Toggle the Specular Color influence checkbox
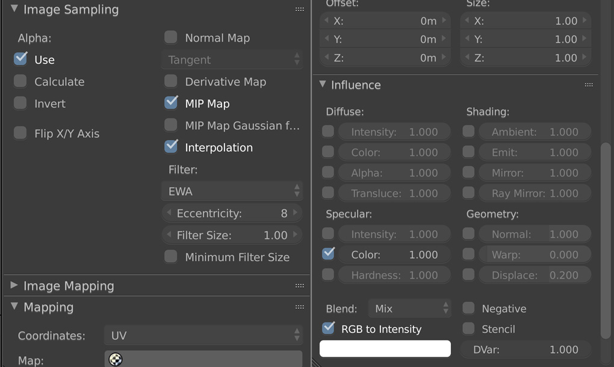The height and width of the screenshot is (367, 614). (x=329, y=254)
